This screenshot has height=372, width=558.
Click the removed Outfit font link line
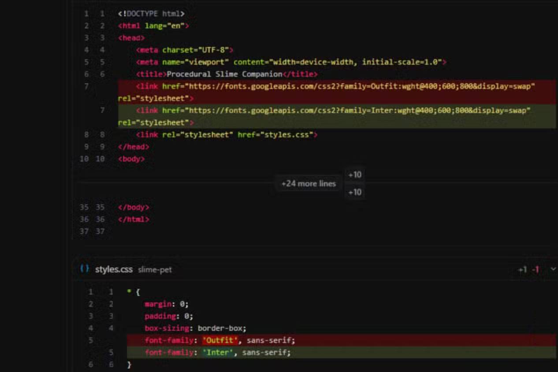point(337,92)
